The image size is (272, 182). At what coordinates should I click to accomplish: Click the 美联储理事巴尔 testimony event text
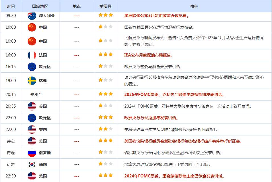tap(171, 129)
